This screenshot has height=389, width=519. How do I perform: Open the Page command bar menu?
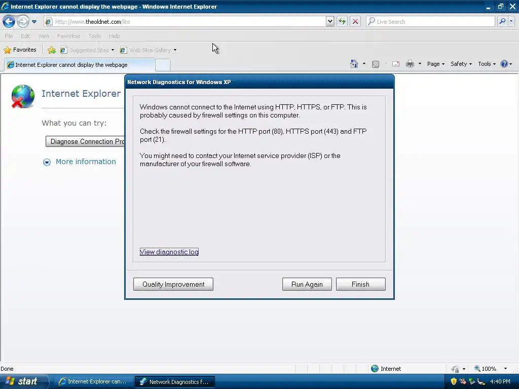(435, 64)
